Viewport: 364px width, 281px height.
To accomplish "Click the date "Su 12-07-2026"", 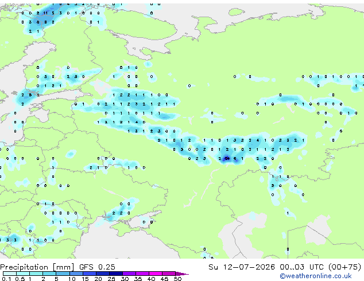I will click(242, 267).
